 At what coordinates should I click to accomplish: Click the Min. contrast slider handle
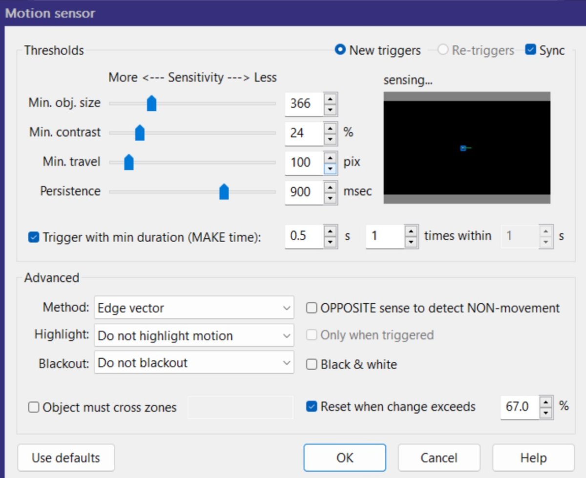click(x=140, y=132)
